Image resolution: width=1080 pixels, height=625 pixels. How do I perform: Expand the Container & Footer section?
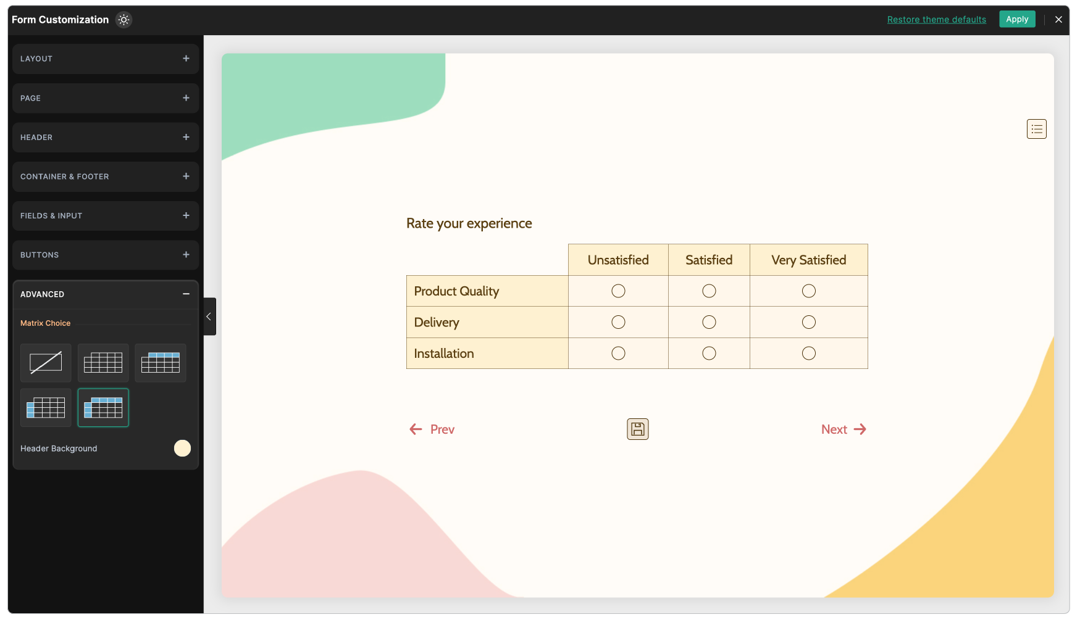[x=106, y=176]
